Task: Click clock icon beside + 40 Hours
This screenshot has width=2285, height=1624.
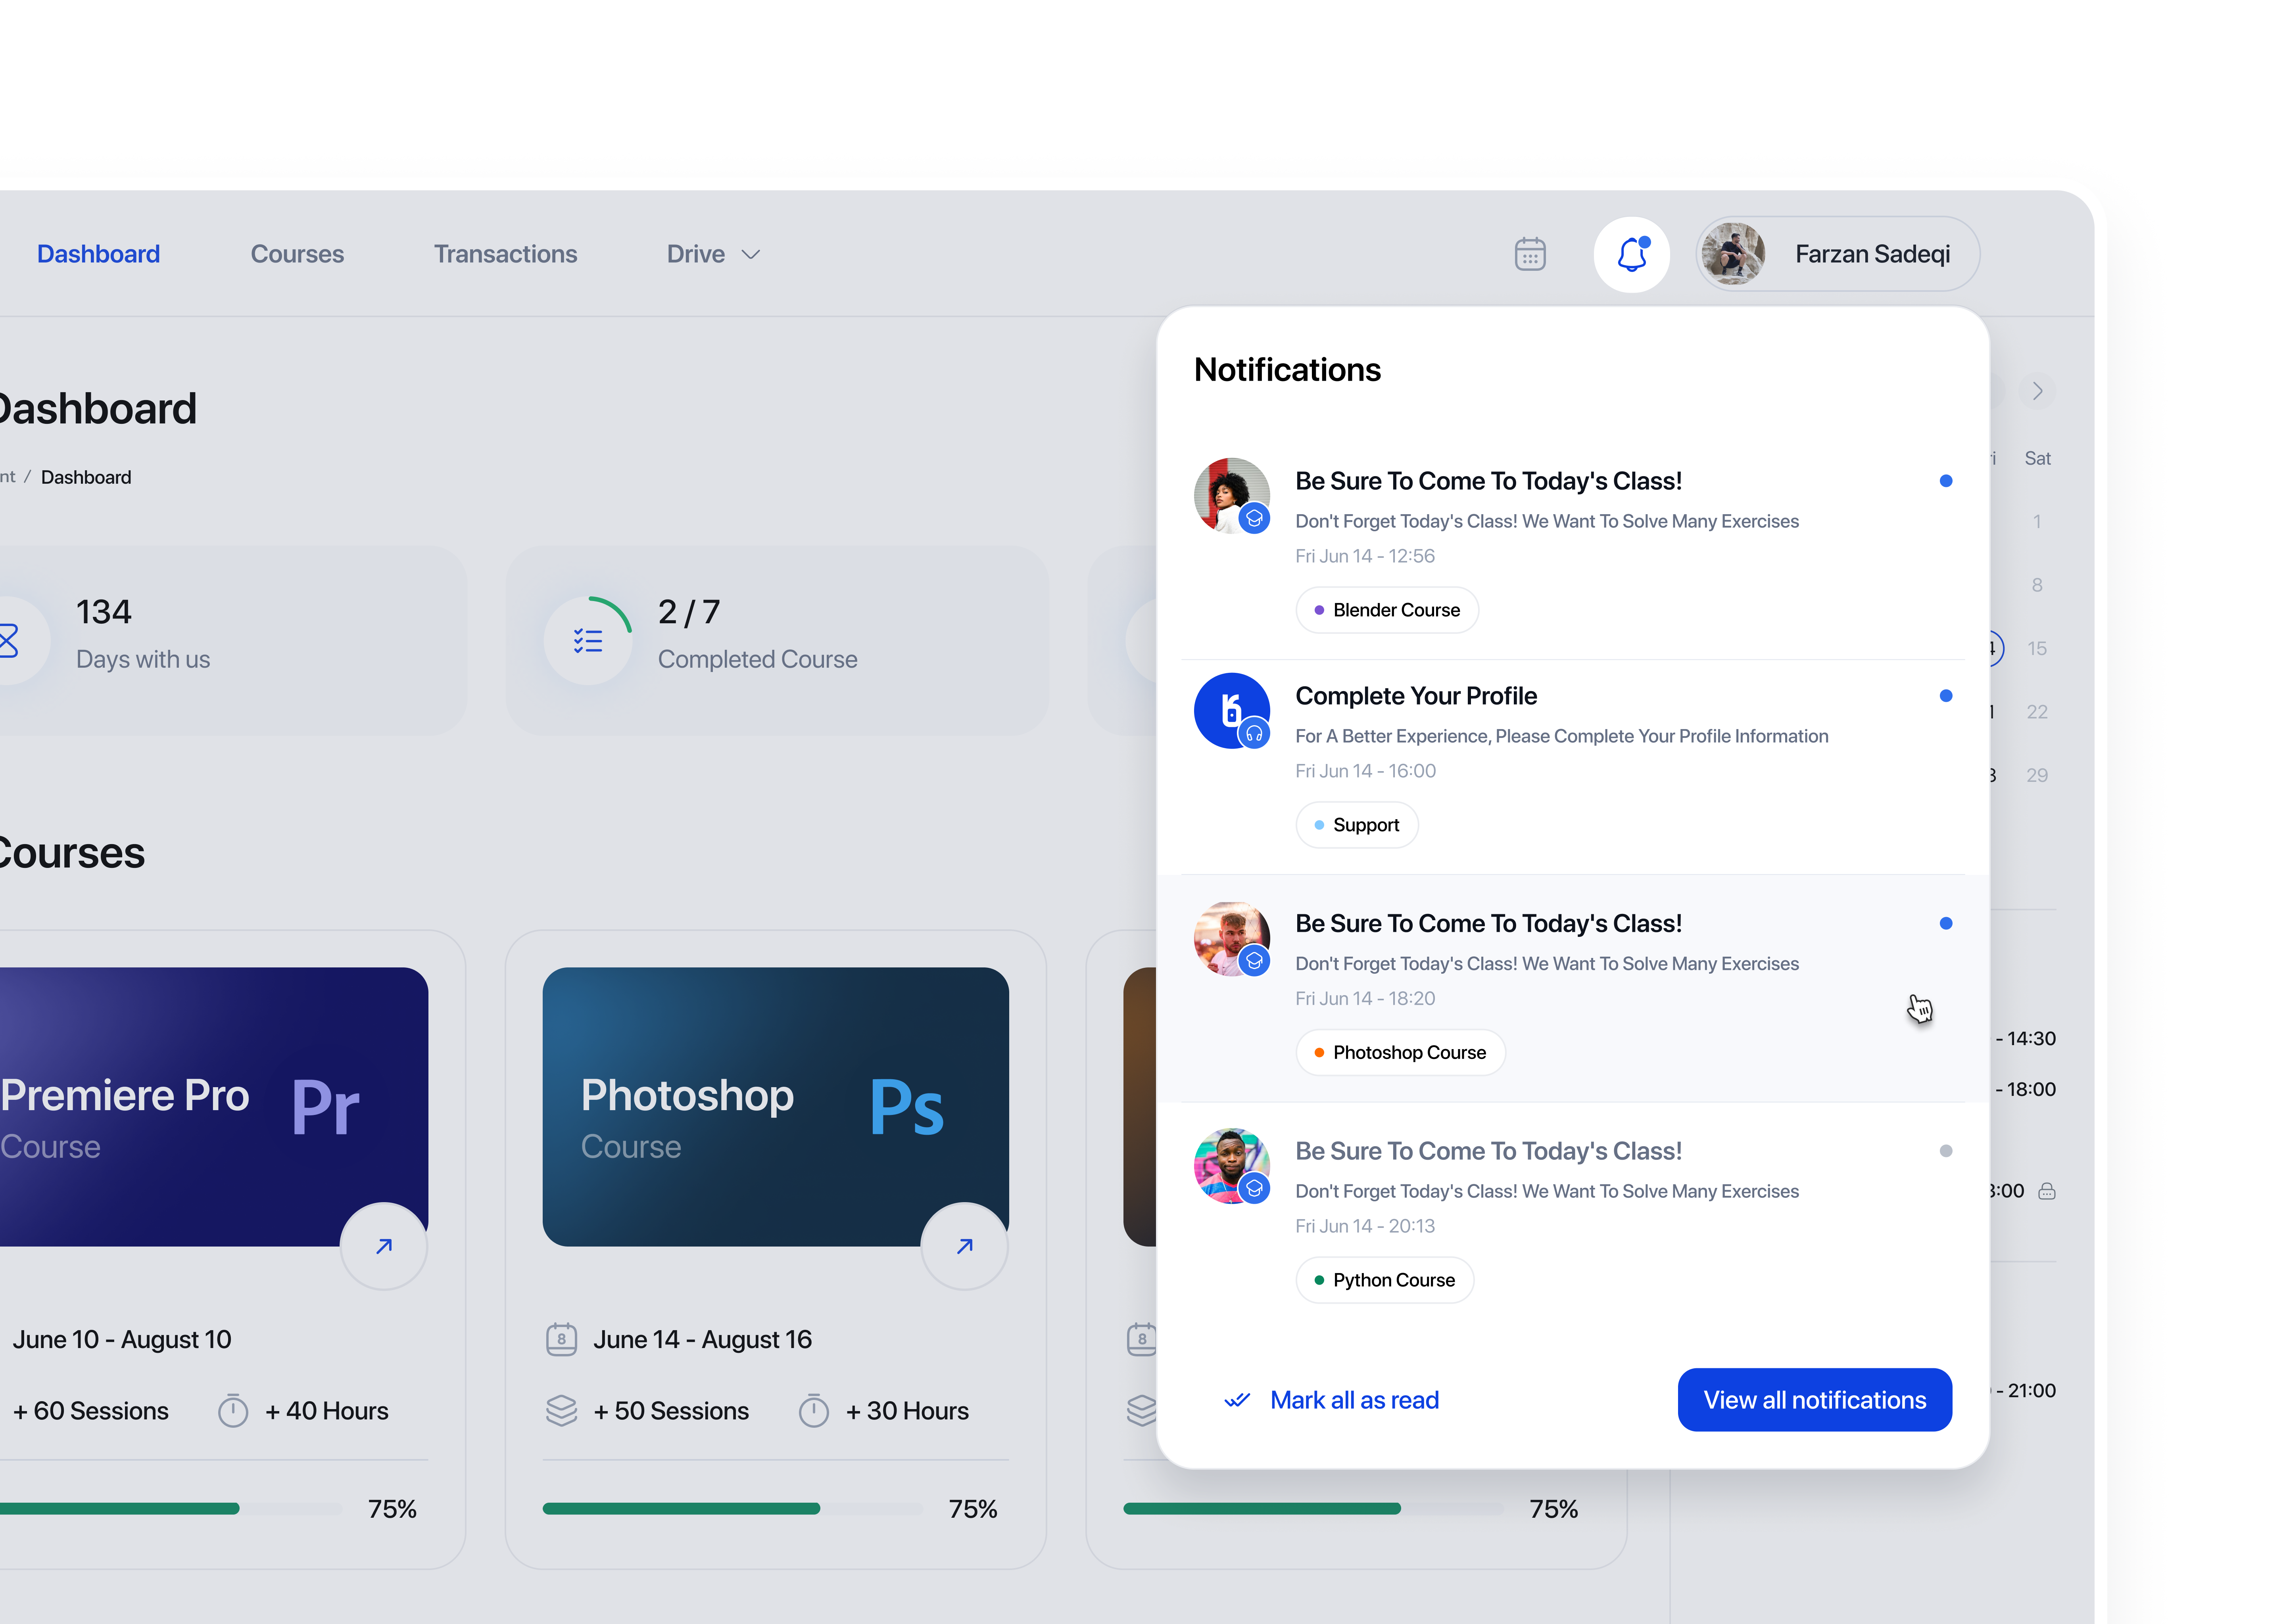Action: tap(233, 1411)
